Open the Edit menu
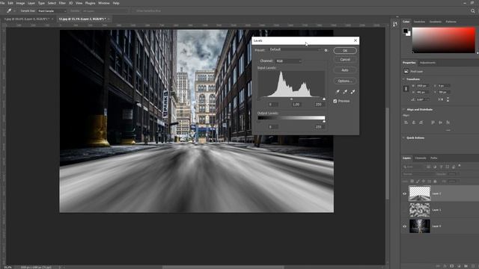The height and width of the screenshot is (269, 479). tap(10, 3)
